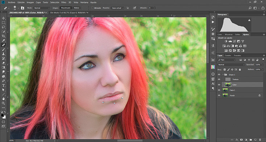
Task: Select the Pen tool
Action: point(3,81)
